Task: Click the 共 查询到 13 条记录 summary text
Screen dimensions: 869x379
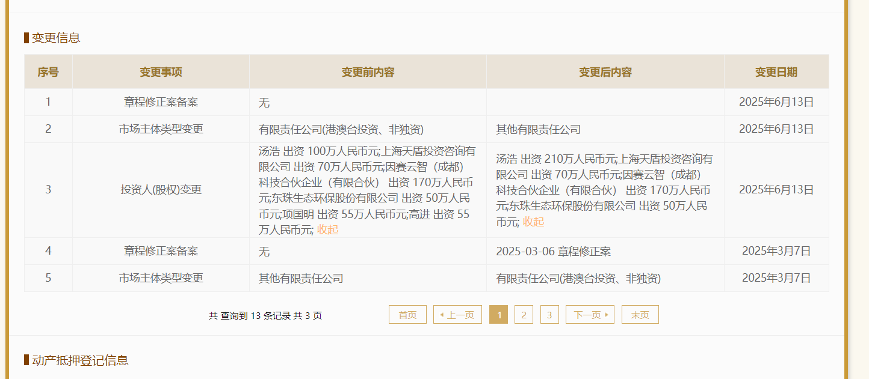Action: coord(265,316)
